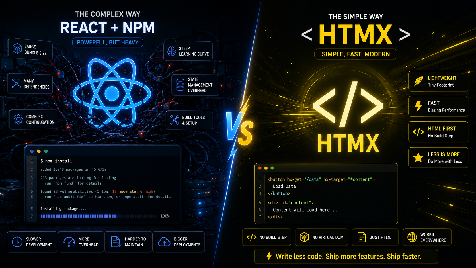Click the "Load Data" code line
Image resolution: width=476 pixels, height=268 pixels.
(x=284, y=186)
